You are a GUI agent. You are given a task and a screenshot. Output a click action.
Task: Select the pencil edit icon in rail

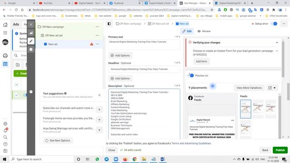tap(31, 41)
